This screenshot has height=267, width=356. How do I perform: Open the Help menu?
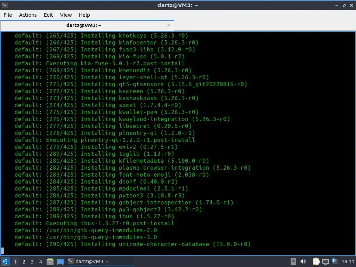click(x=84, y=15)
